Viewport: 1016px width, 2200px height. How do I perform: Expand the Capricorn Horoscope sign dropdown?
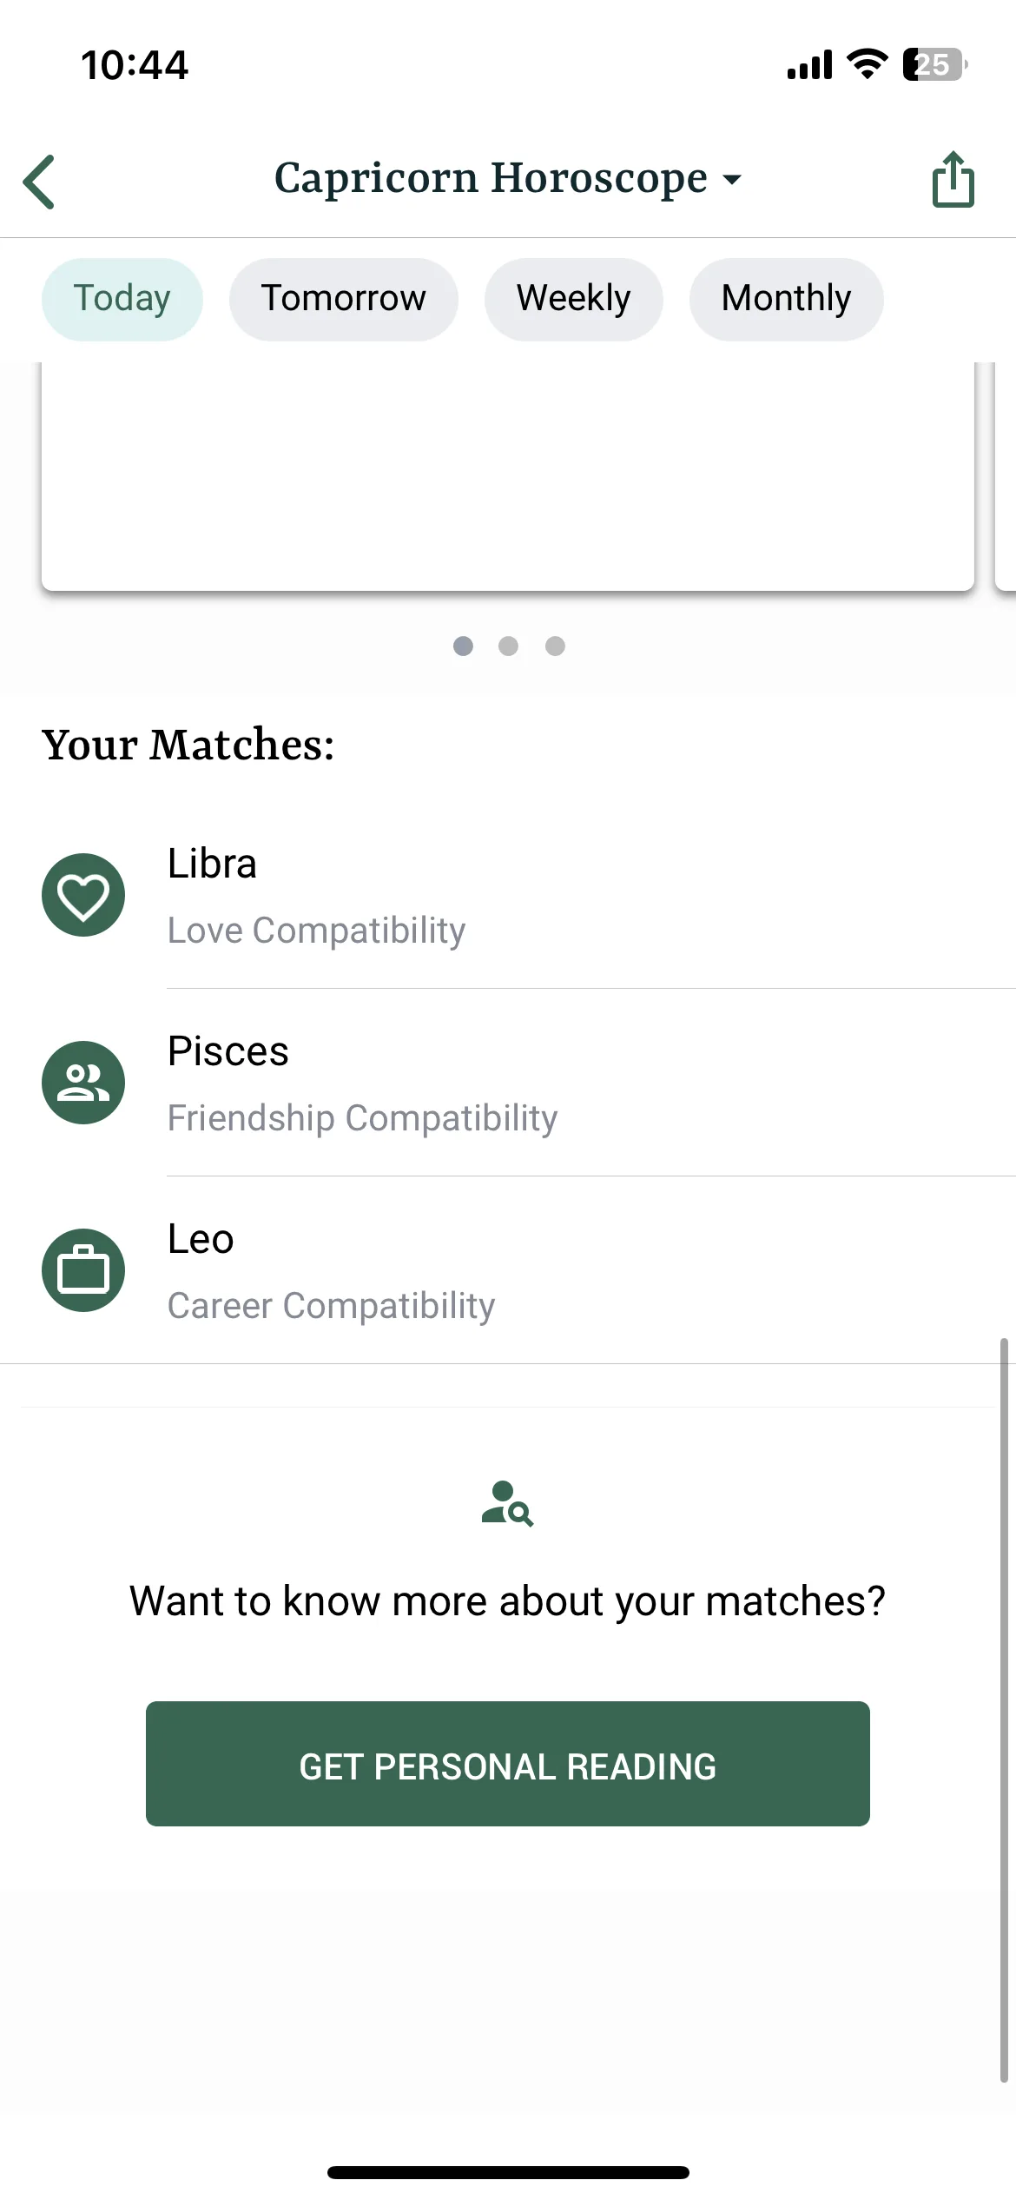[x=508, y=178]
